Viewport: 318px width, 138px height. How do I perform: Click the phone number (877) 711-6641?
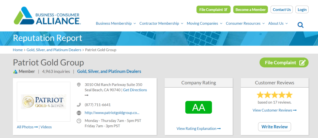click(98, 105)
